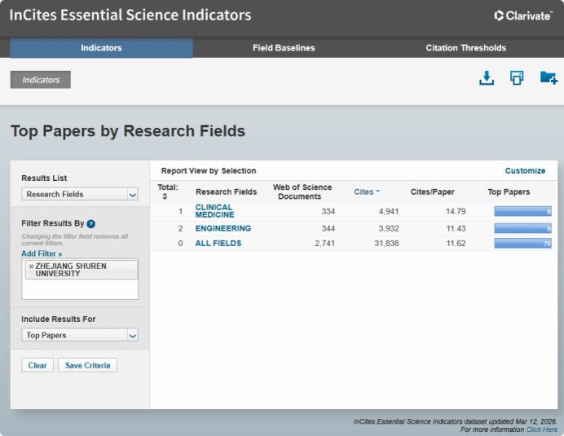Click the download report icon

coord(486,78)
